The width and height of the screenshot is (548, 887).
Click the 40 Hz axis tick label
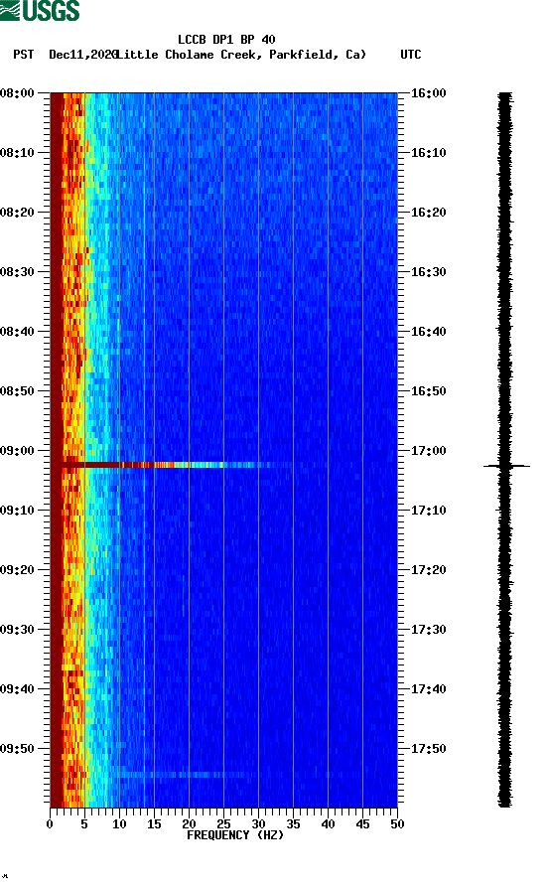(328, 824)
